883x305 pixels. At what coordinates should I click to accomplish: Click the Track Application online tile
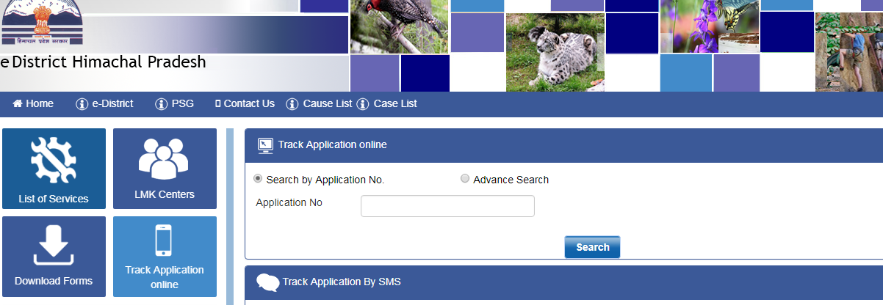click(165, 256)
